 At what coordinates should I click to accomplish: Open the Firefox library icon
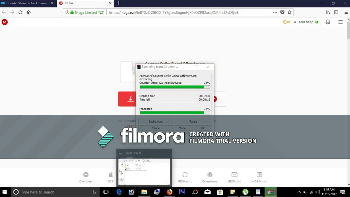(328, 12)
